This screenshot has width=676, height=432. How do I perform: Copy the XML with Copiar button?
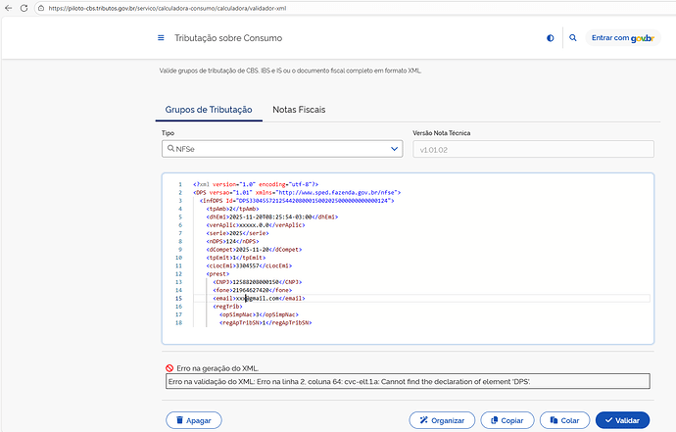point(507,420)
